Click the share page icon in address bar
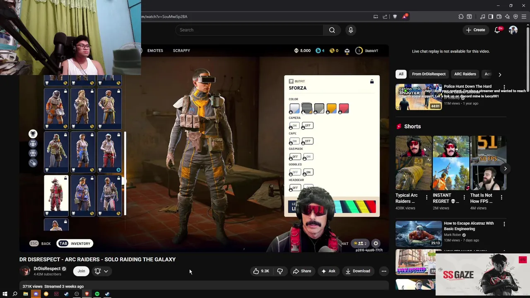Screen dimensions: 530x298 click(385, 17)
